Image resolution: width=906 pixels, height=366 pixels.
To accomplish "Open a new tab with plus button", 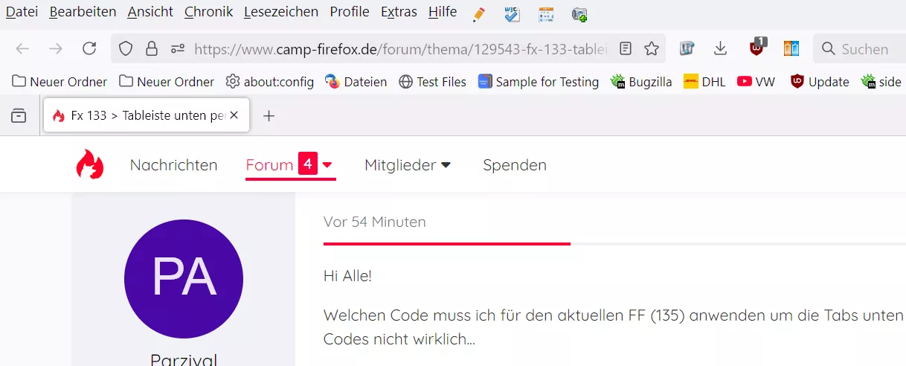I will coord(269,115).
